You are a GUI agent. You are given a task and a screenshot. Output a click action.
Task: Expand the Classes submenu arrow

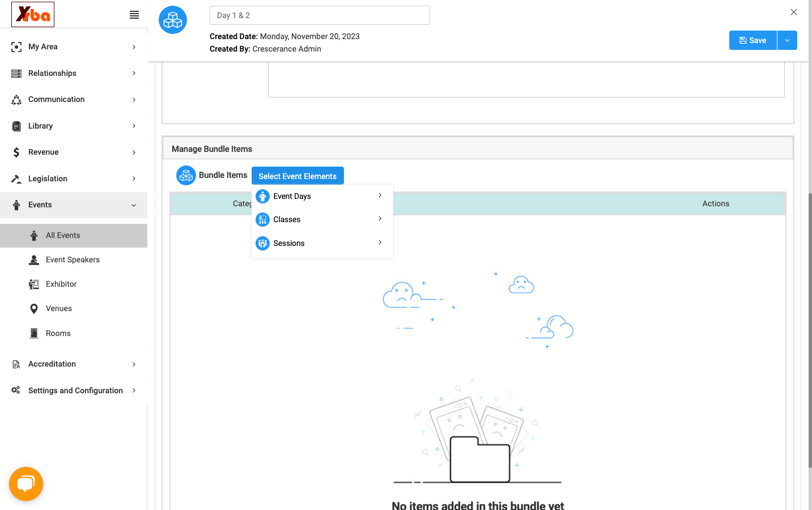[x=380, y=219]
